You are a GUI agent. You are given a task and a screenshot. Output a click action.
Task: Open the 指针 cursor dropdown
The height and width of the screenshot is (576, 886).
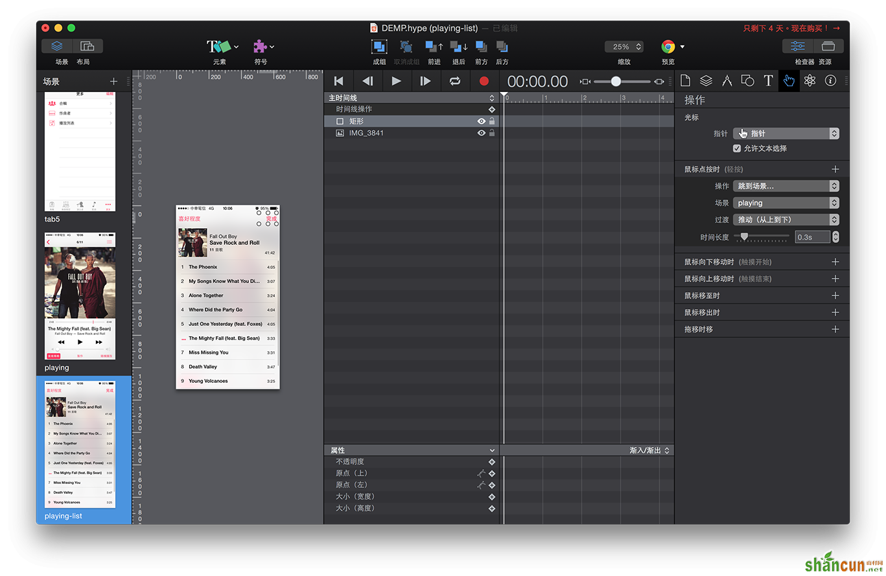(x=786, y=133)
